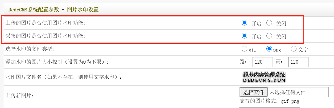The height and width of the screenshot is (108, 334).
Task: Click the 支持的图片格式 gif png hint
Action: coord(269,101)
